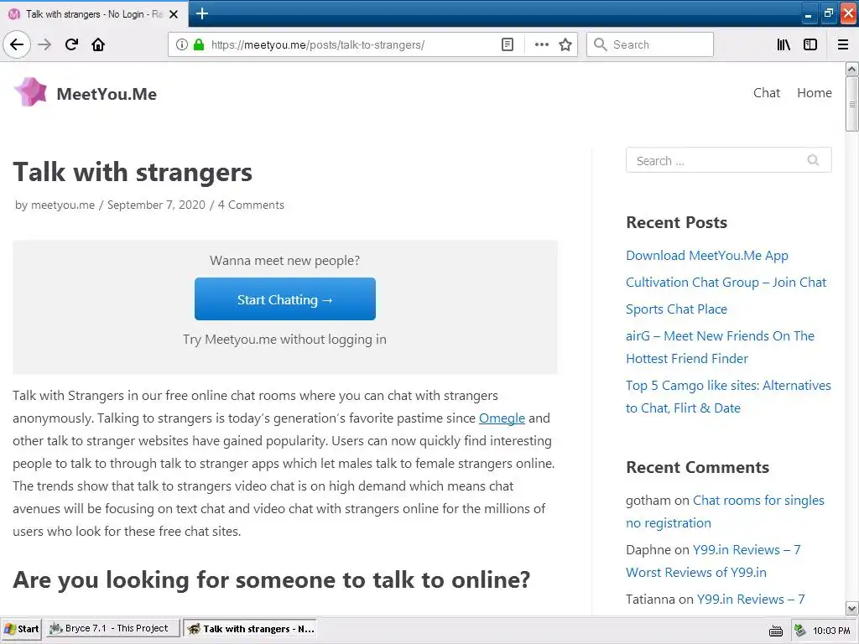Open Daphne's Y99.in Reviews comment link
This screenshot has height=644, width=859.
point(713,561)
